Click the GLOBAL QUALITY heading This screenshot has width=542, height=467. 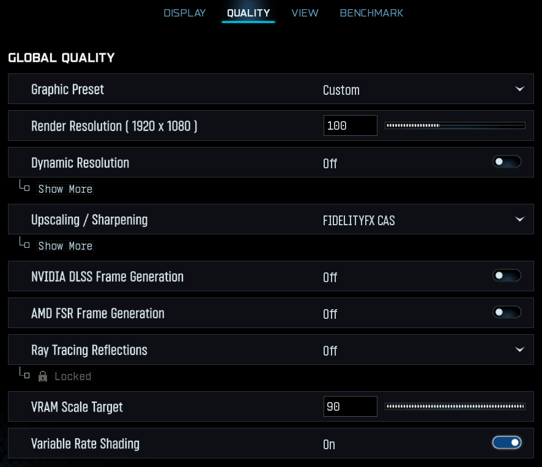point(61,58)
